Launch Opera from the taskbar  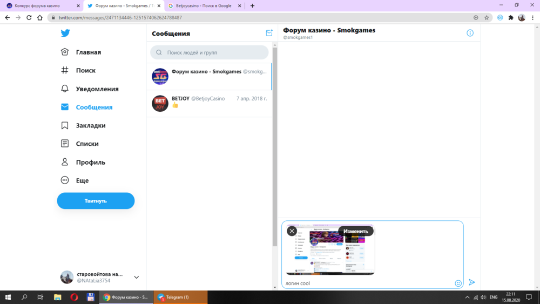click(73, 297)
